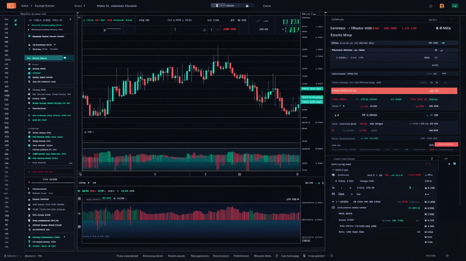Open the orange Bitcoin icon in top bar
This screenshot has height=261, width=466.
[442, 6]
